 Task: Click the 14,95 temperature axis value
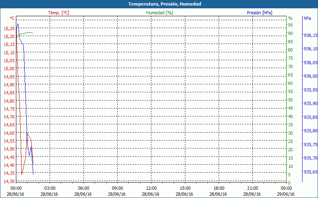[x=9, y=77]
